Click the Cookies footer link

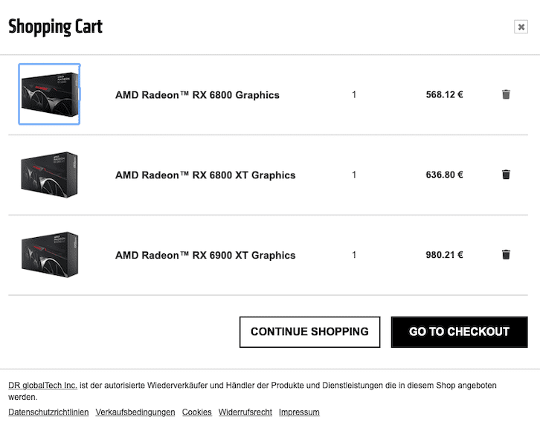coord(197,412)
